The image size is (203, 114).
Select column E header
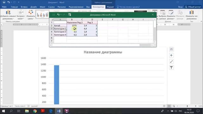click(102, 20)
